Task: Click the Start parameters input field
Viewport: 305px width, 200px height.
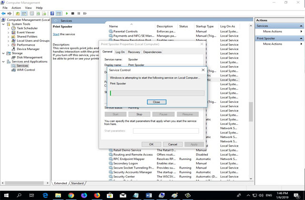Action: coord(166,131)
